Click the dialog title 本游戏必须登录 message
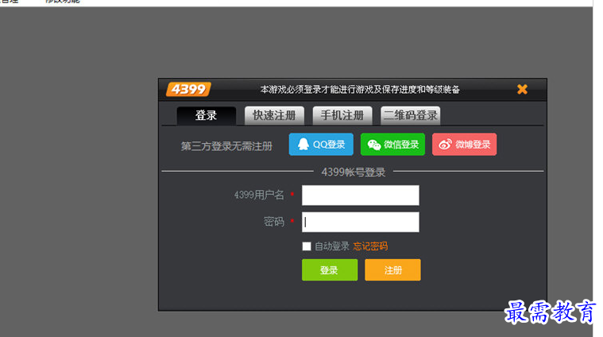 coord(360,89)
